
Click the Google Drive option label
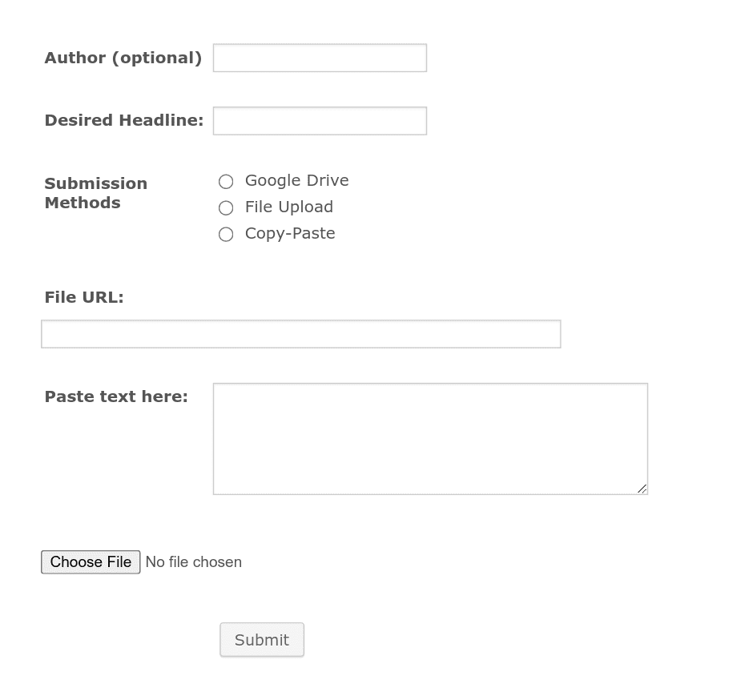coord(296,180)
